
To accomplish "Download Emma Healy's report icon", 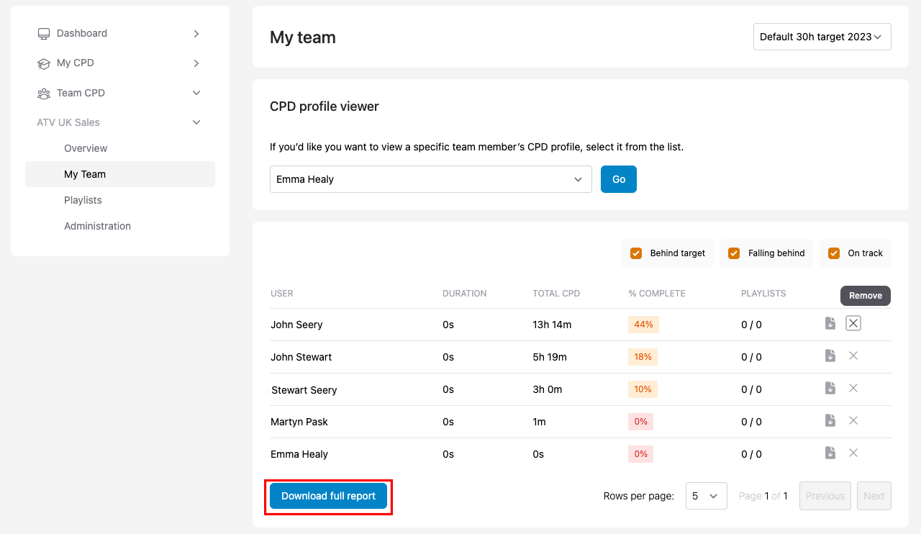I will [x=830, y=453].
